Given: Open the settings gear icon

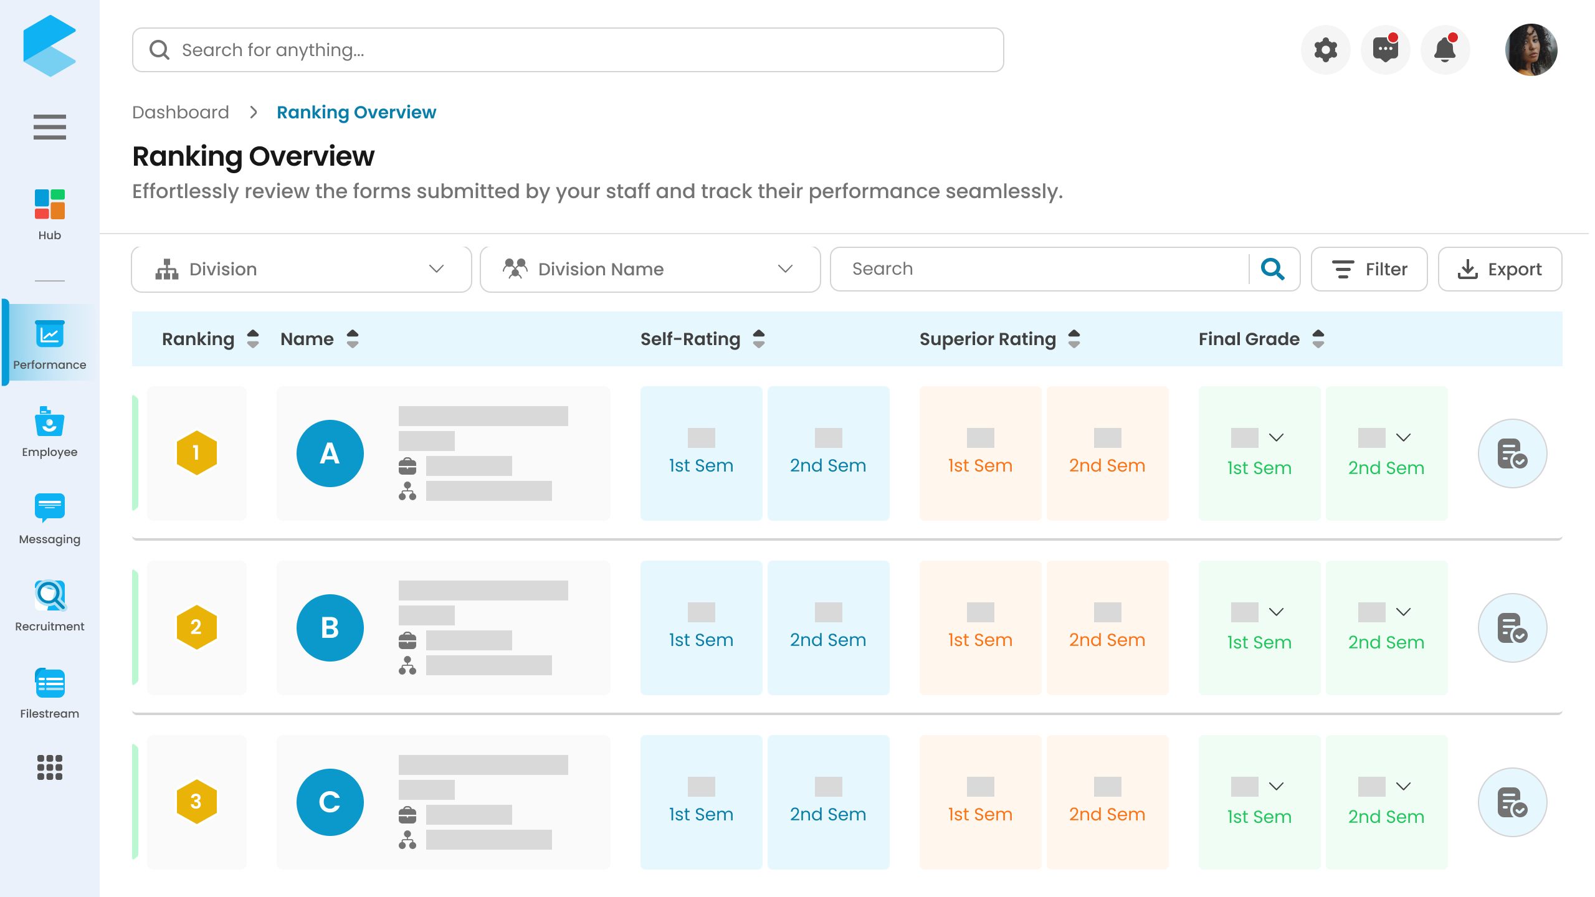Looking at the screenshot, I should pos(1325,50).
